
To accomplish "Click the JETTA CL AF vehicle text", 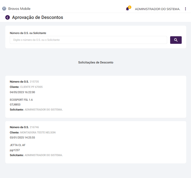I will 18,145.
